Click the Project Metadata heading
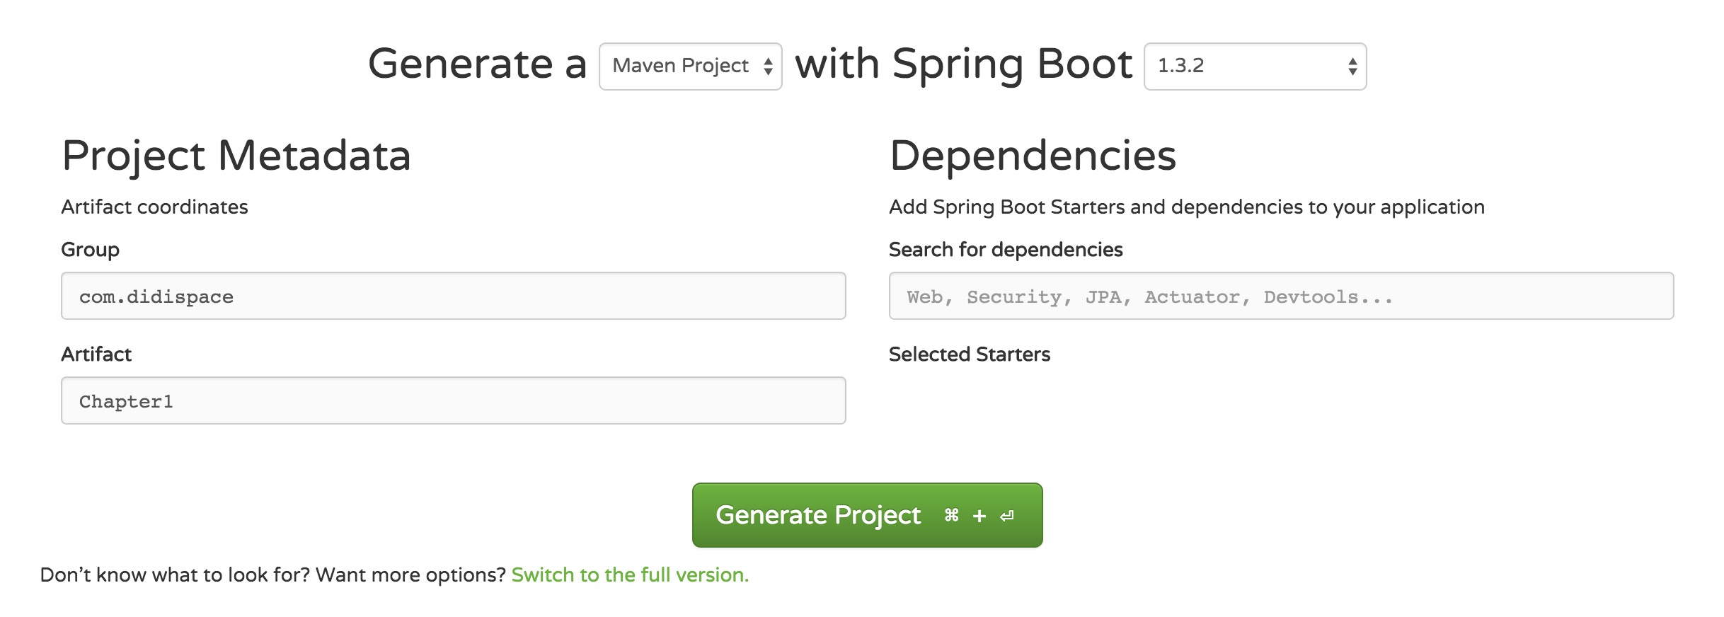 236,156
